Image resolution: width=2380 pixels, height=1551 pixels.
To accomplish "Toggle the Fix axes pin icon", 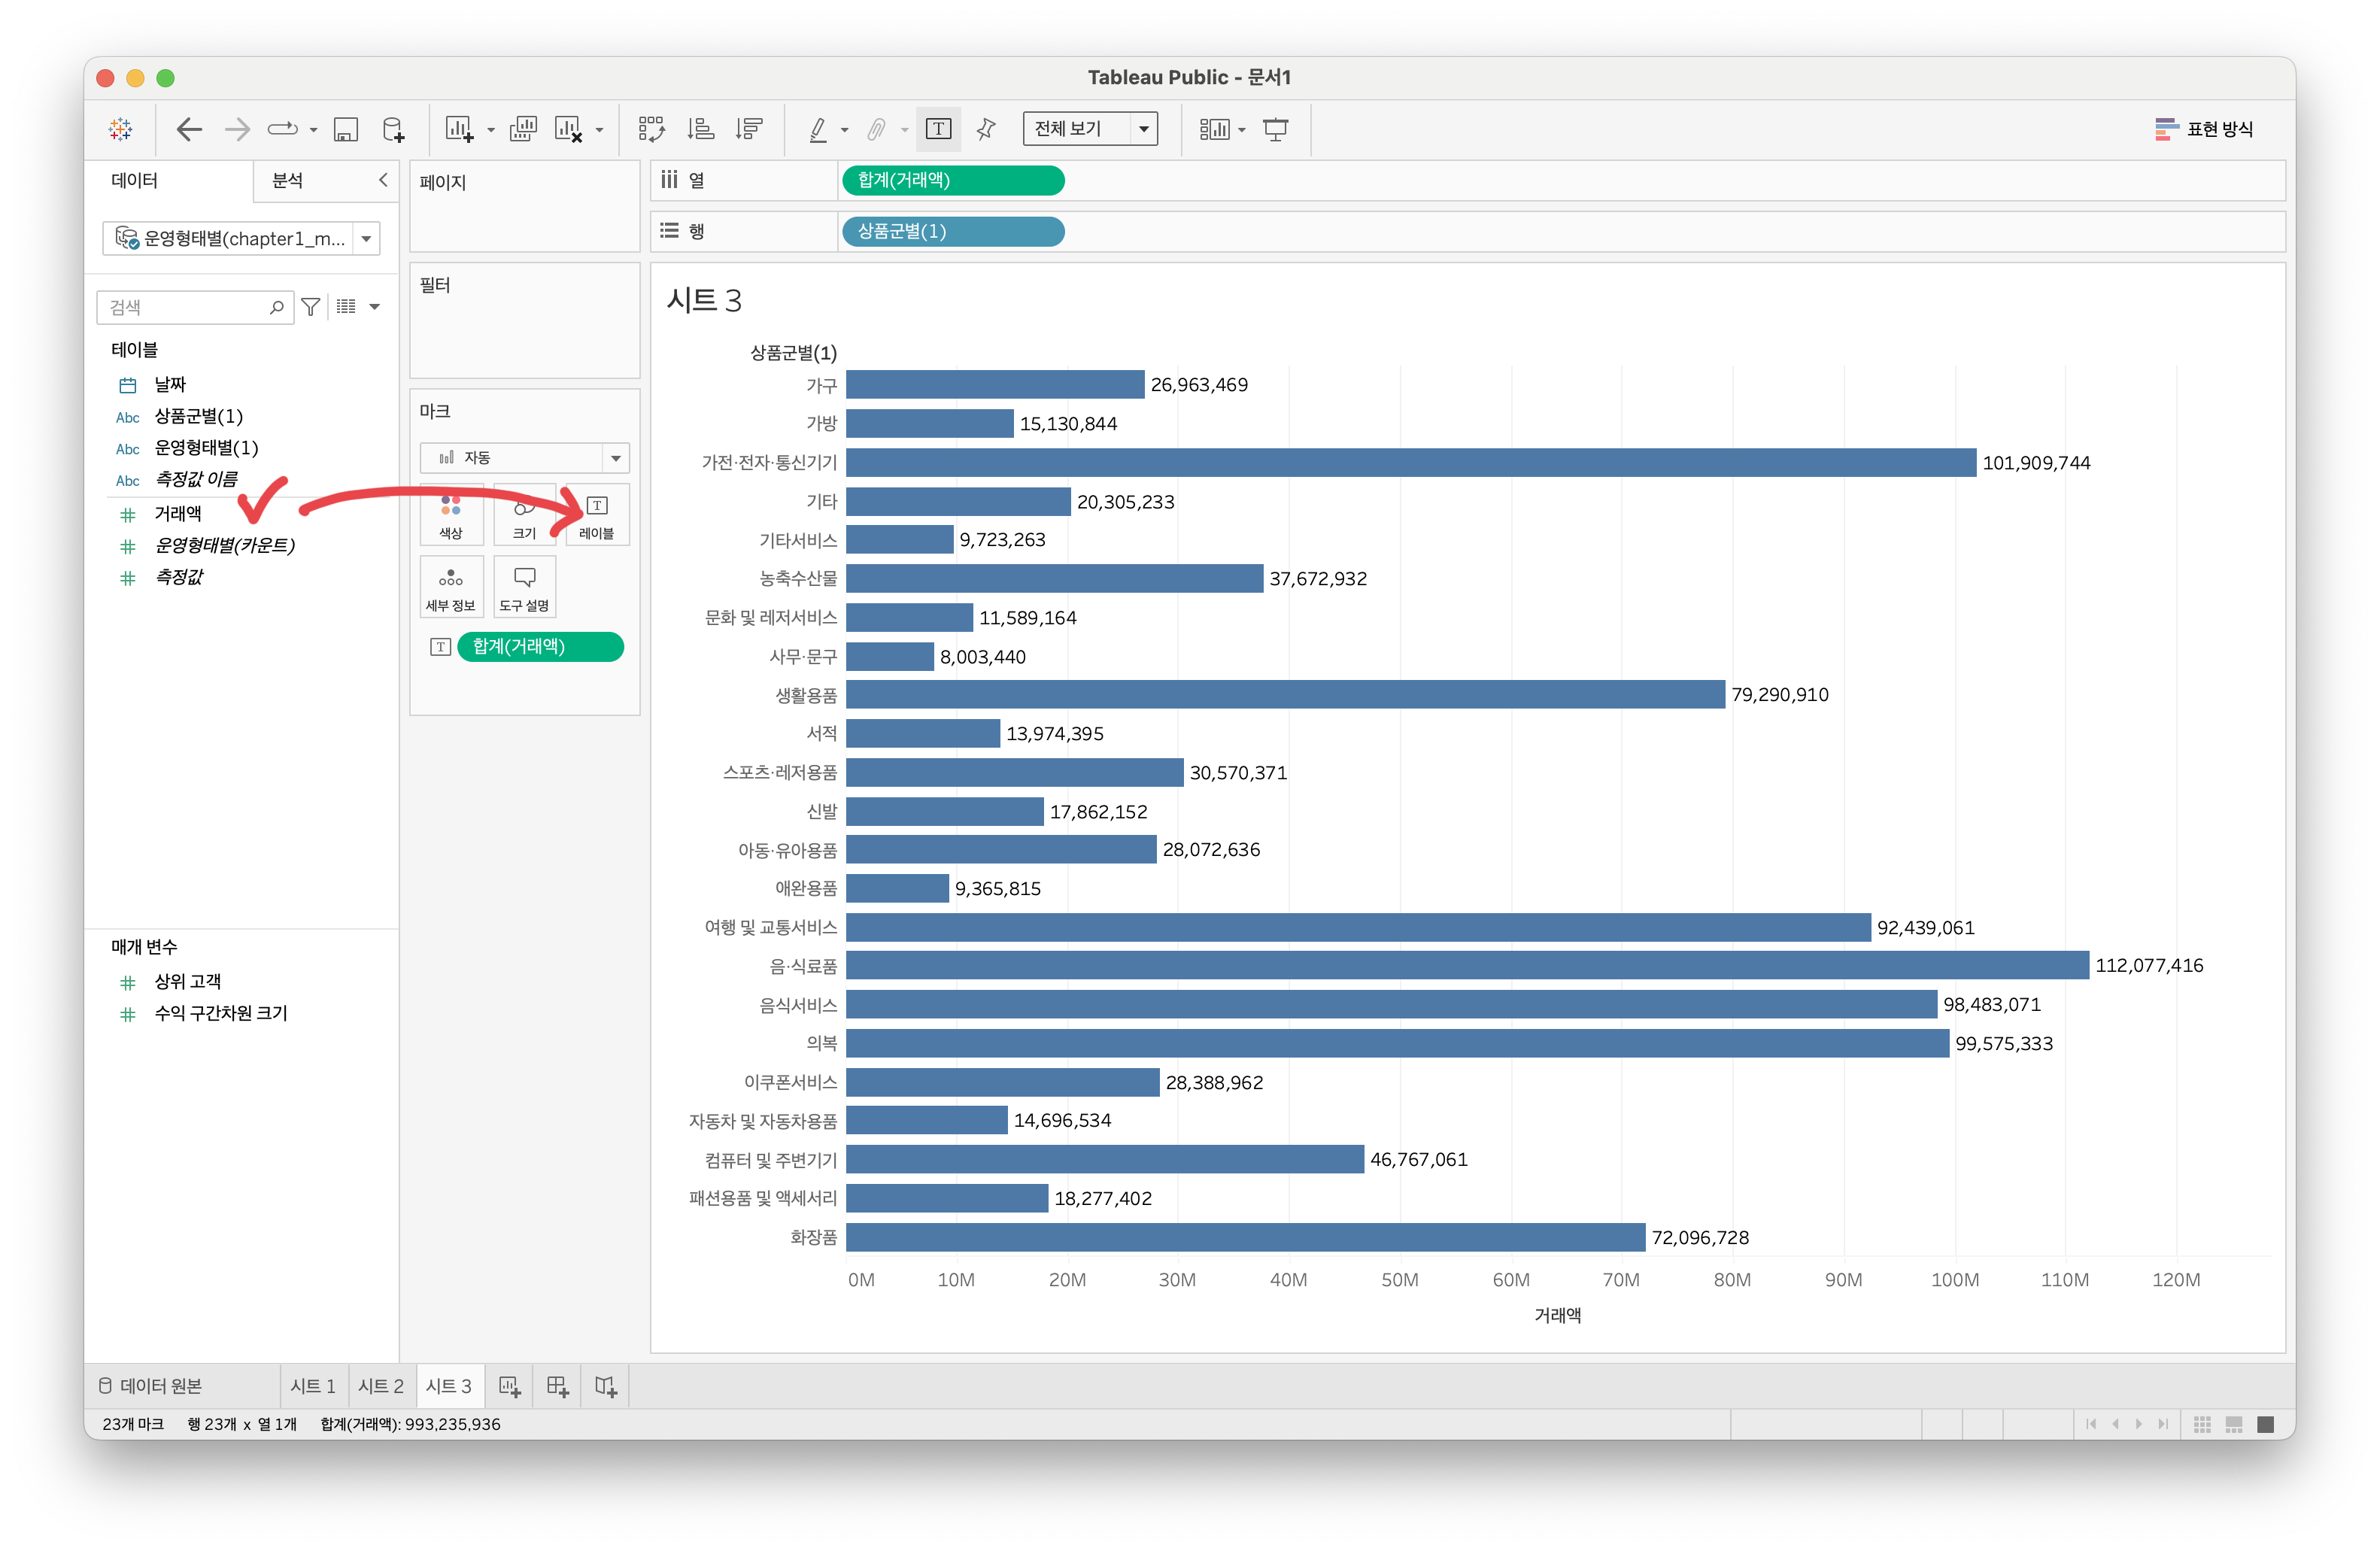I will point(986,129).
